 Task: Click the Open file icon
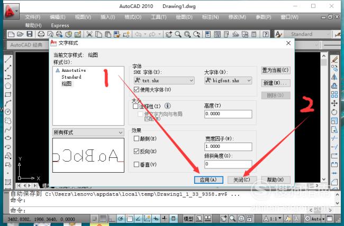[20, 34]
